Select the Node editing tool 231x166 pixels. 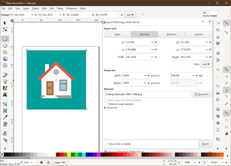[x=5, y=30]
